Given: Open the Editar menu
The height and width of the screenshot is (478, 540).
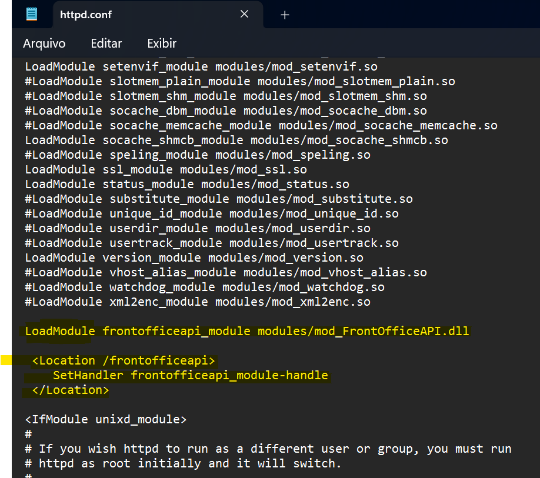Looking at the screenshot, I should pyautogui.click(x=106, y=44).
